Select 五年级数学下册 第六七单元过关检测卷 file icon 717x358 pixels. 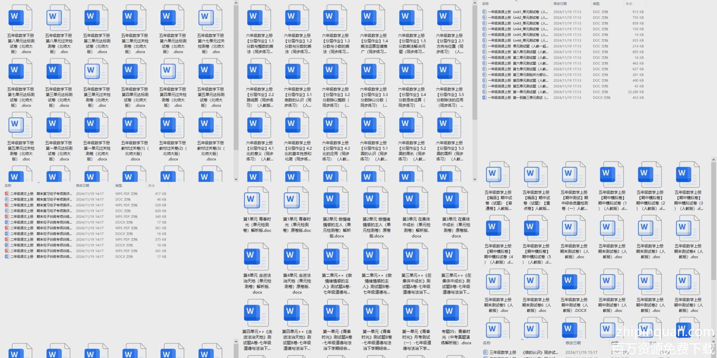210,18
